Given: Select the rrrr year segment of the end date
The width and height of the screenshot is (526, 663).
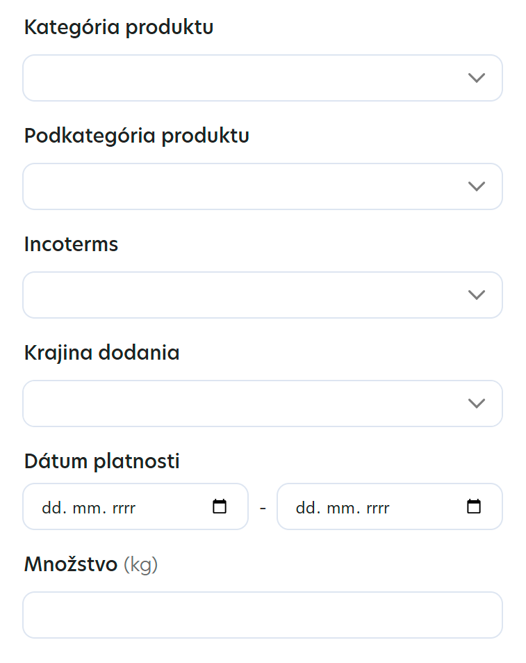Looking at the screenshot, I should coord(378,506).
